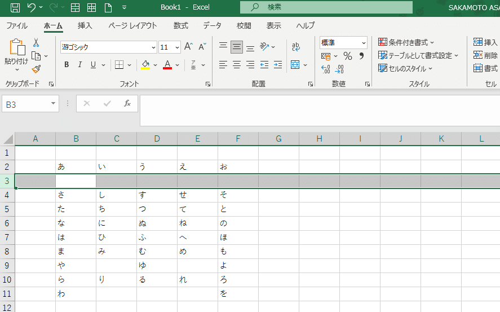Open 条件付き書式 conditional formatting

pyautogui.click(x=406, y=42)
